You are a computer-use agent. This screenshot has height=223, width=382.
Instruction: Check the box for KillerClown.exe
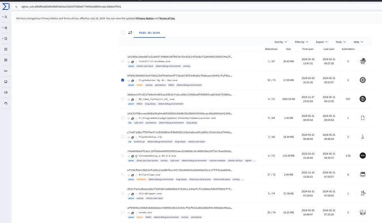(123, 174)
